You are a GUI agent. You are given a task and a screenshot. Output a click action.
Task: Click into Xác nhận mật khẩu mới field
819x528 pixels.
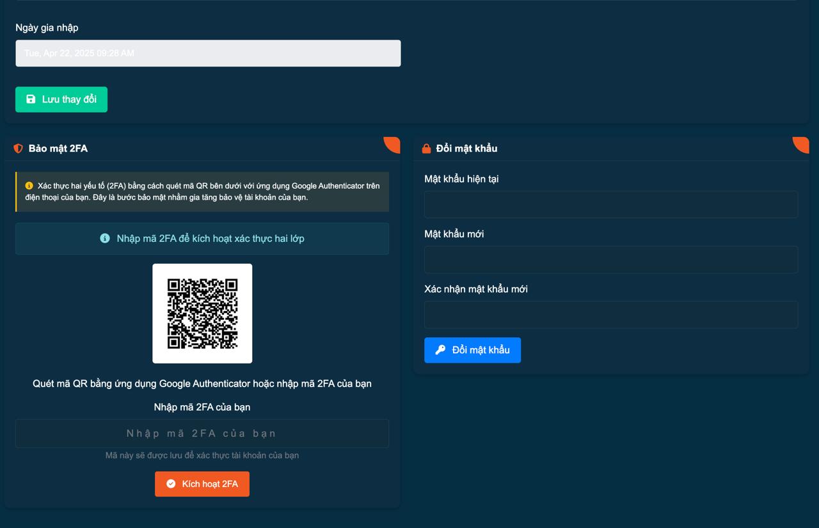(x=610, y=314)
